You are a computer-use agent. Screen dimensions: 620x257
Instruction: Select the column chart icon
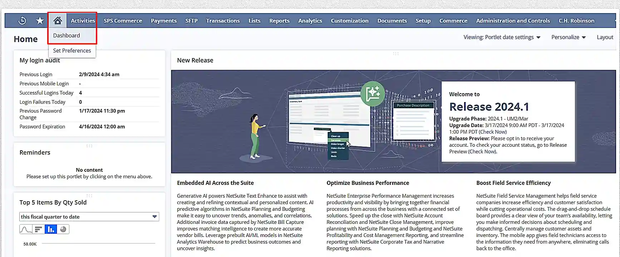point(51,229)
